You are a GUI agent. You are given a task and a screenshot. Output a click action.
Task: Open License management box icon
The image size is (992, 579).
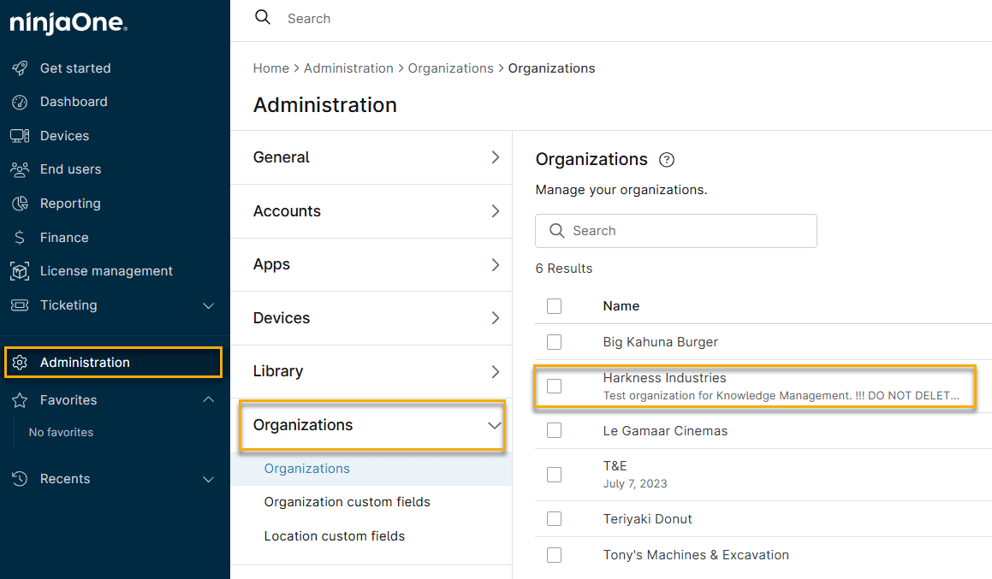click(20, 271)
